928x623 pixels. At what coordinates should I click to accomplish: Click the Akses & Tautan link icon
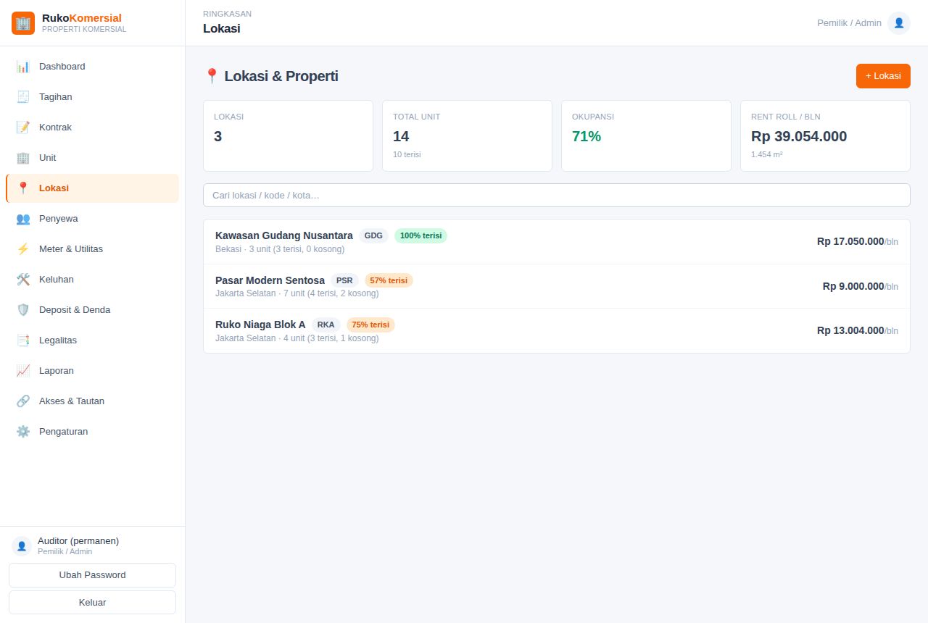point(23,401)
